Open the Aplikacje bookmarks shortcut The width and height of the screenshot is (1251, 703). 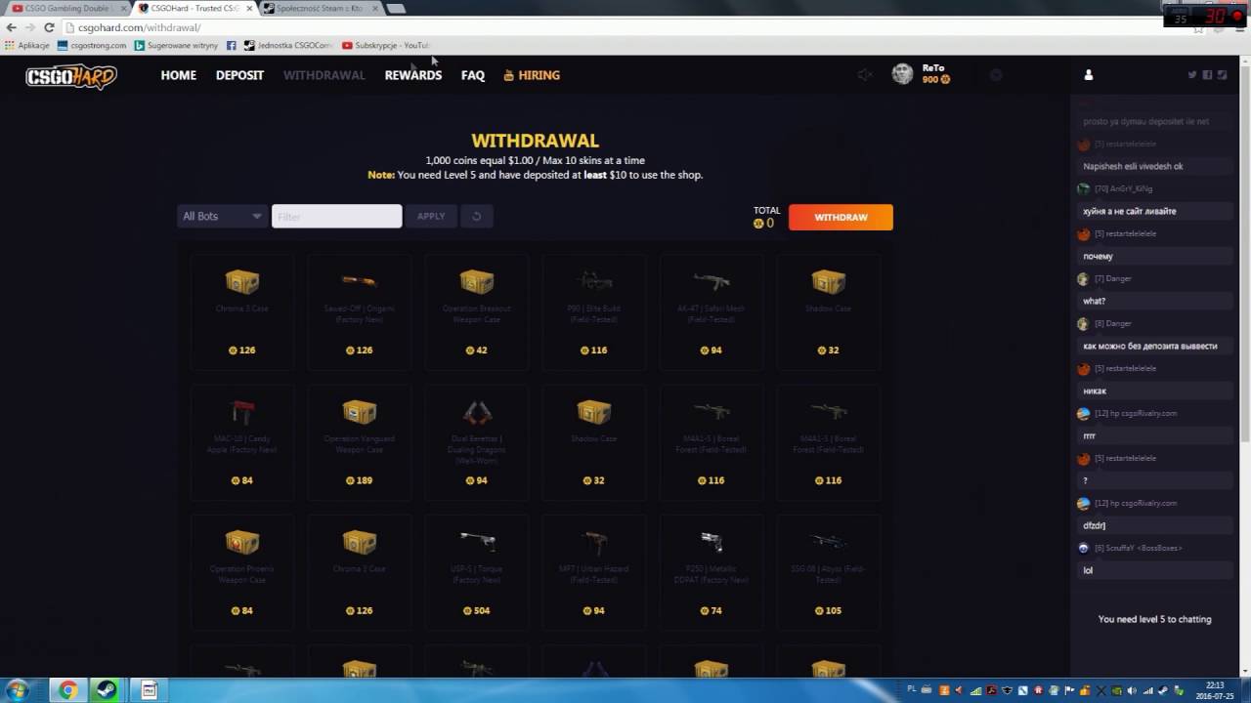[26, 45]
